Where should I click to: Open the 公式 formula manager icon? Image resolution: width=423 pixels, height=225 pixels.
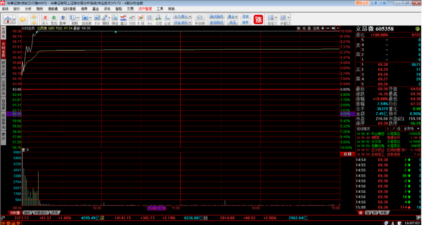[167, 18]
